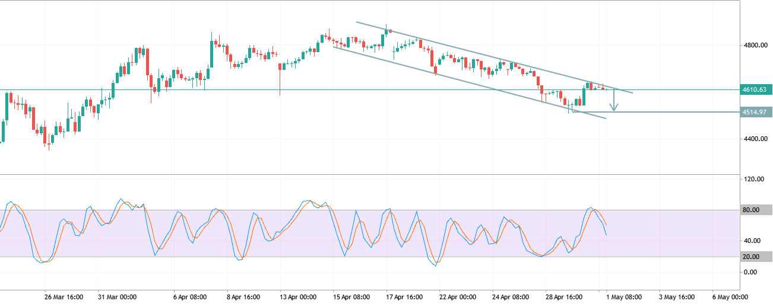Click the 20.00 stochastic level label
The width and height of the screenshot is (773, 304).
(756, 257)
